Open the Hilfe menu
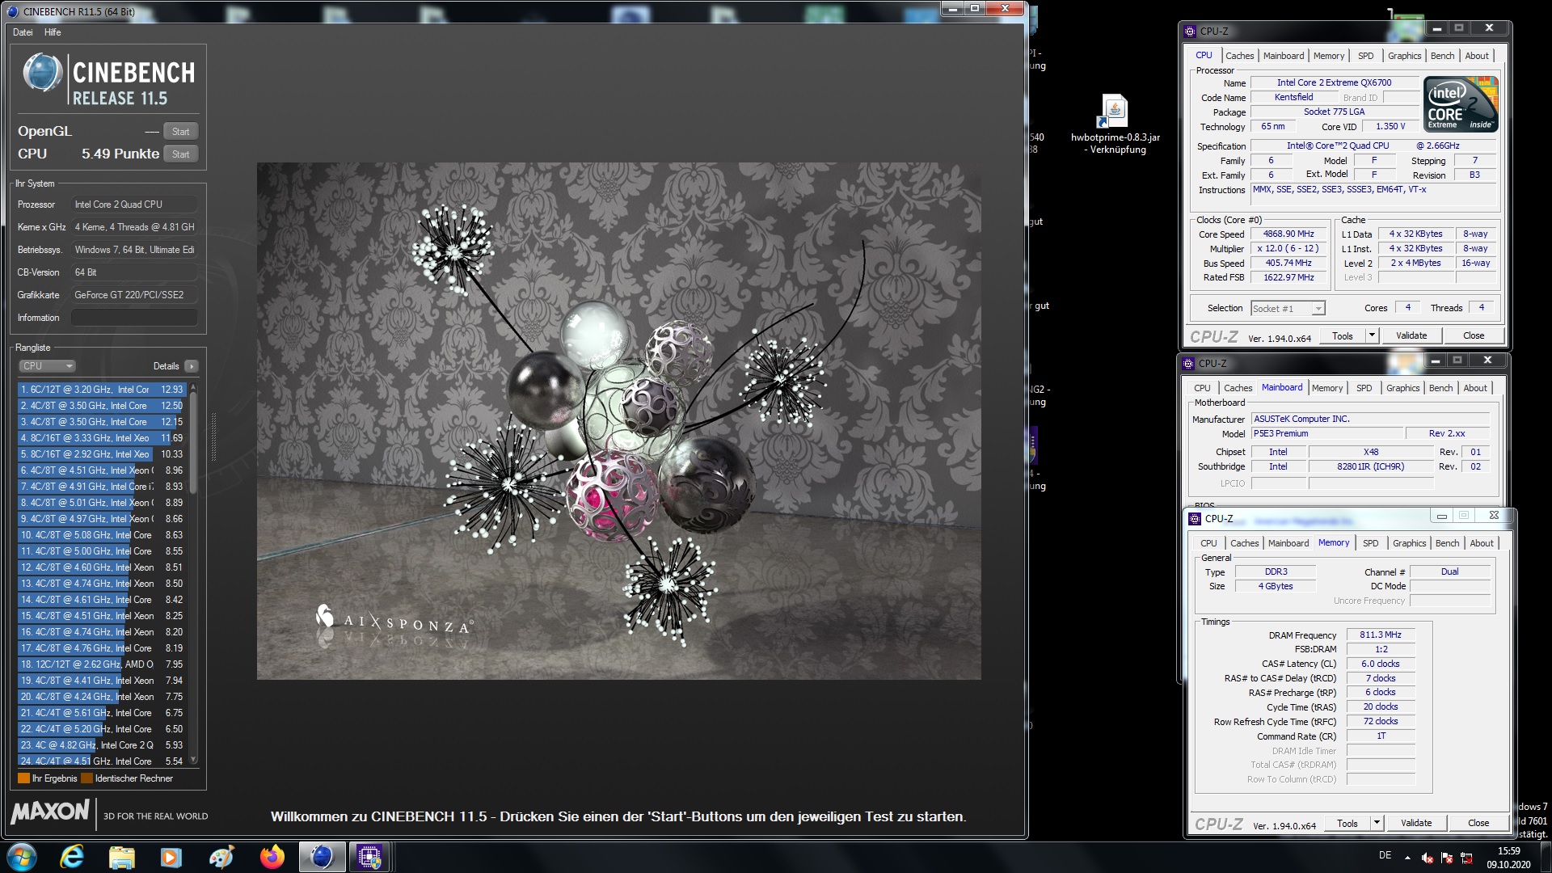Image resolution: width=1552 pixels, height=873 pixels. click(x=53, y=32)
